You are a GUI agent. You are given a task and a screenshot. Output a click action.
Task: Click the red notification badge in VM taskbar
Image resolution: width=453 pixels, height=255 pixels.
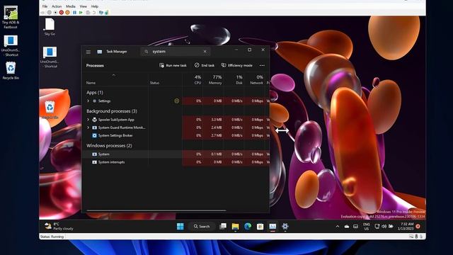[418, 227]
